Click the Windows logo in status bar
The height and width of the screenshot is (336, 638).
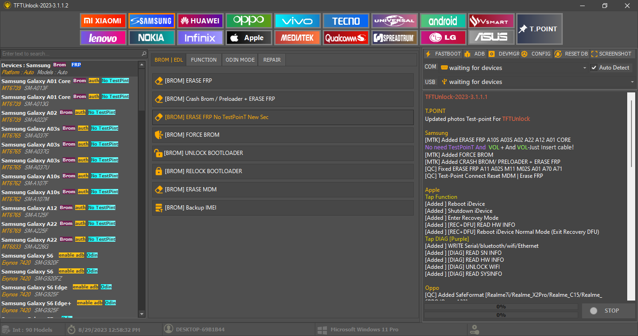322,329
